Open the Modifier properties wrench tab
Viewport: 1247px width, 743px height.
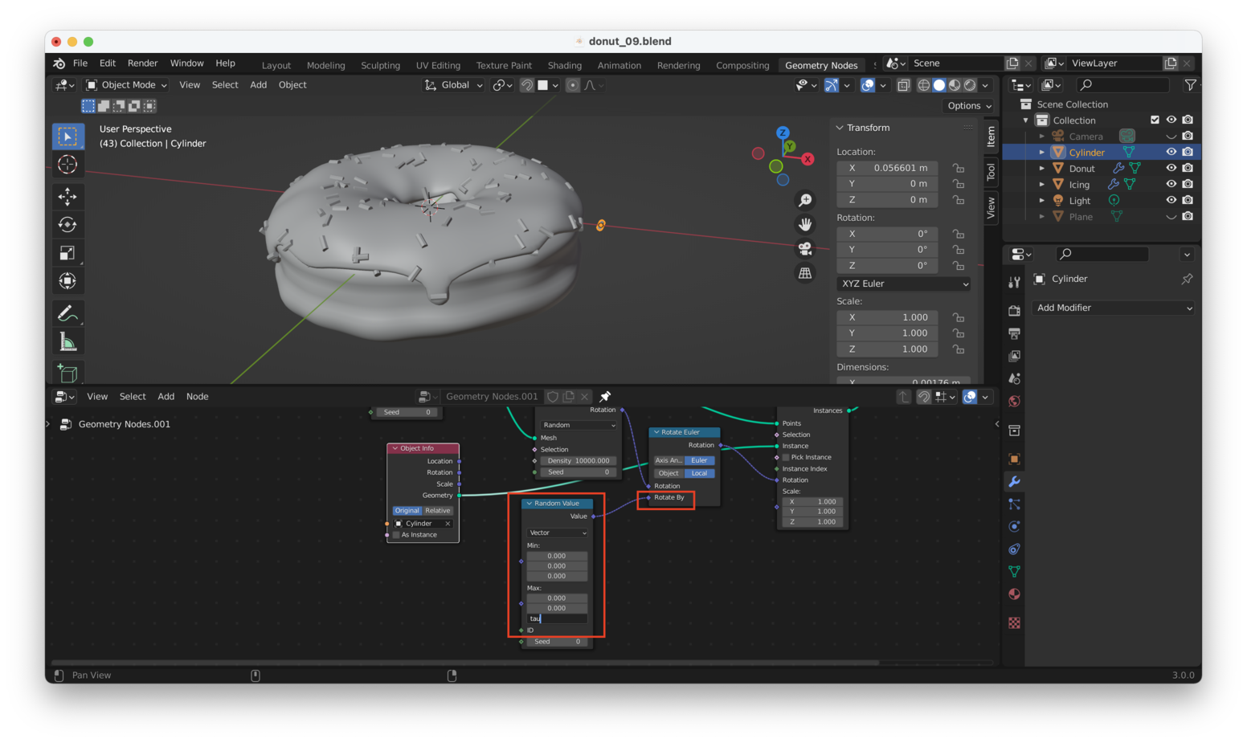click(x=1014, y=482)
